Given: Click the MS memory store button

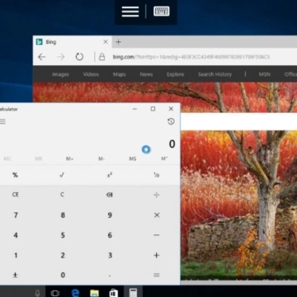Looking at the screenshot, I should [x=133, y=158].
